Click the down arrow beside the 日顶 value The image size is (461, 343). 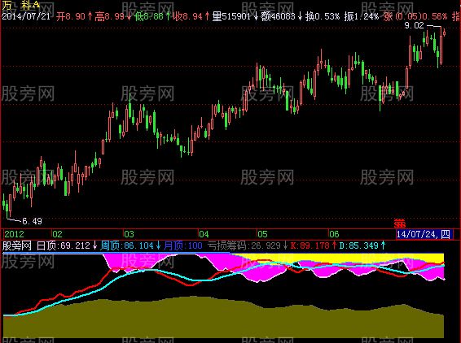tap(94, 245)
